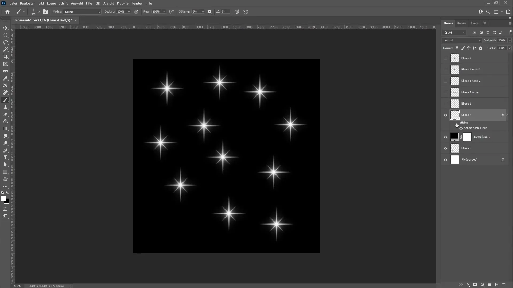Viewport: 513px width, 288px height.
Task: Click the Eraser tool
Action: pos(5,114)
